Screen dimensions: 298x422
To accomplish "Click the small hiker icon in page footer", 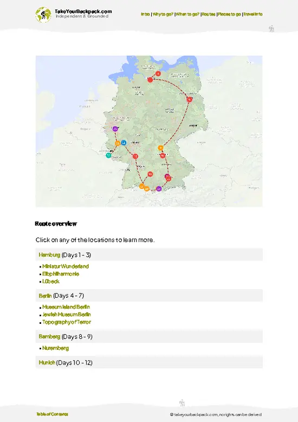I will click(x=182, y=403).
